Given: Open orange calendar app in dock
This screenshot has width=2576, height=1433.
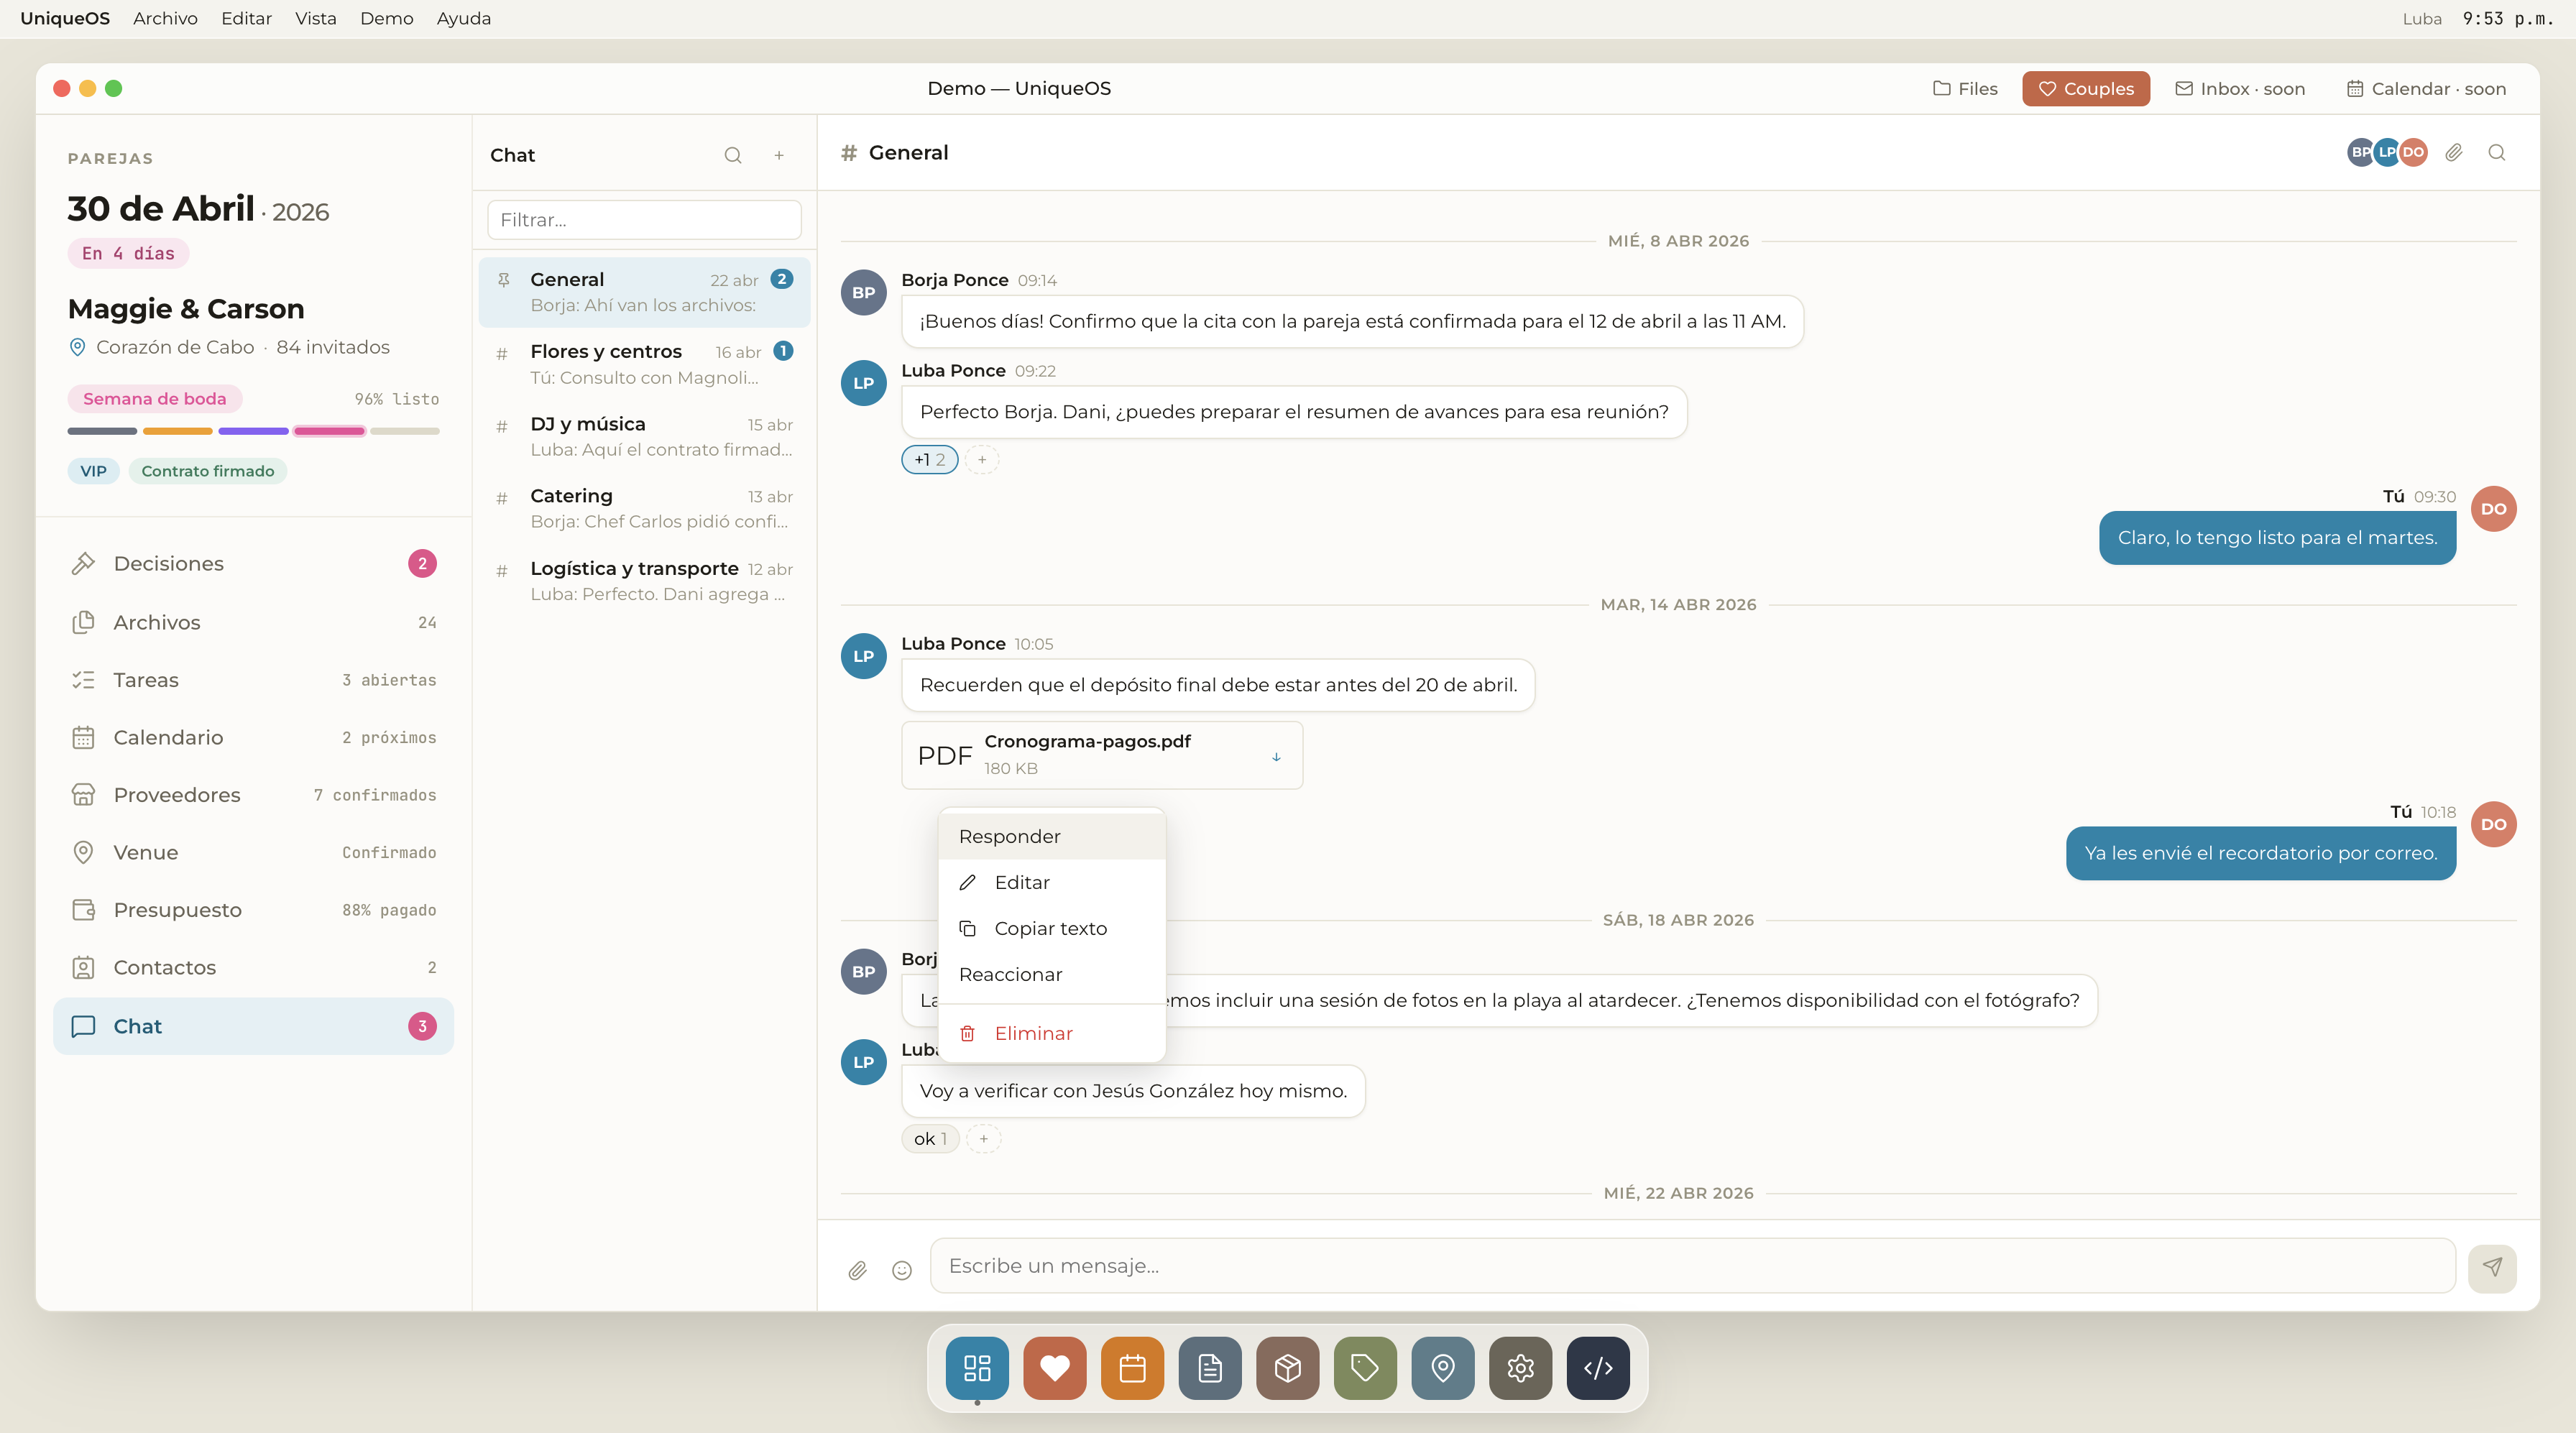Looking at the screenshot, I should (1132, 1368).
